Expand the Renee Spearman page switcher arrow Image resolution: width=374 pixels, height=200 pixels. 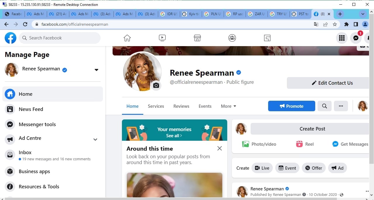pos(96,70)
